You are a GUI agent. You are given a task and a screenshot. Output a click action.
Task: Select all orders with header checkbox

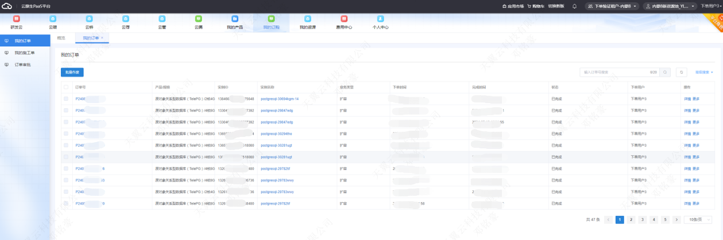(x=66, y=87)
